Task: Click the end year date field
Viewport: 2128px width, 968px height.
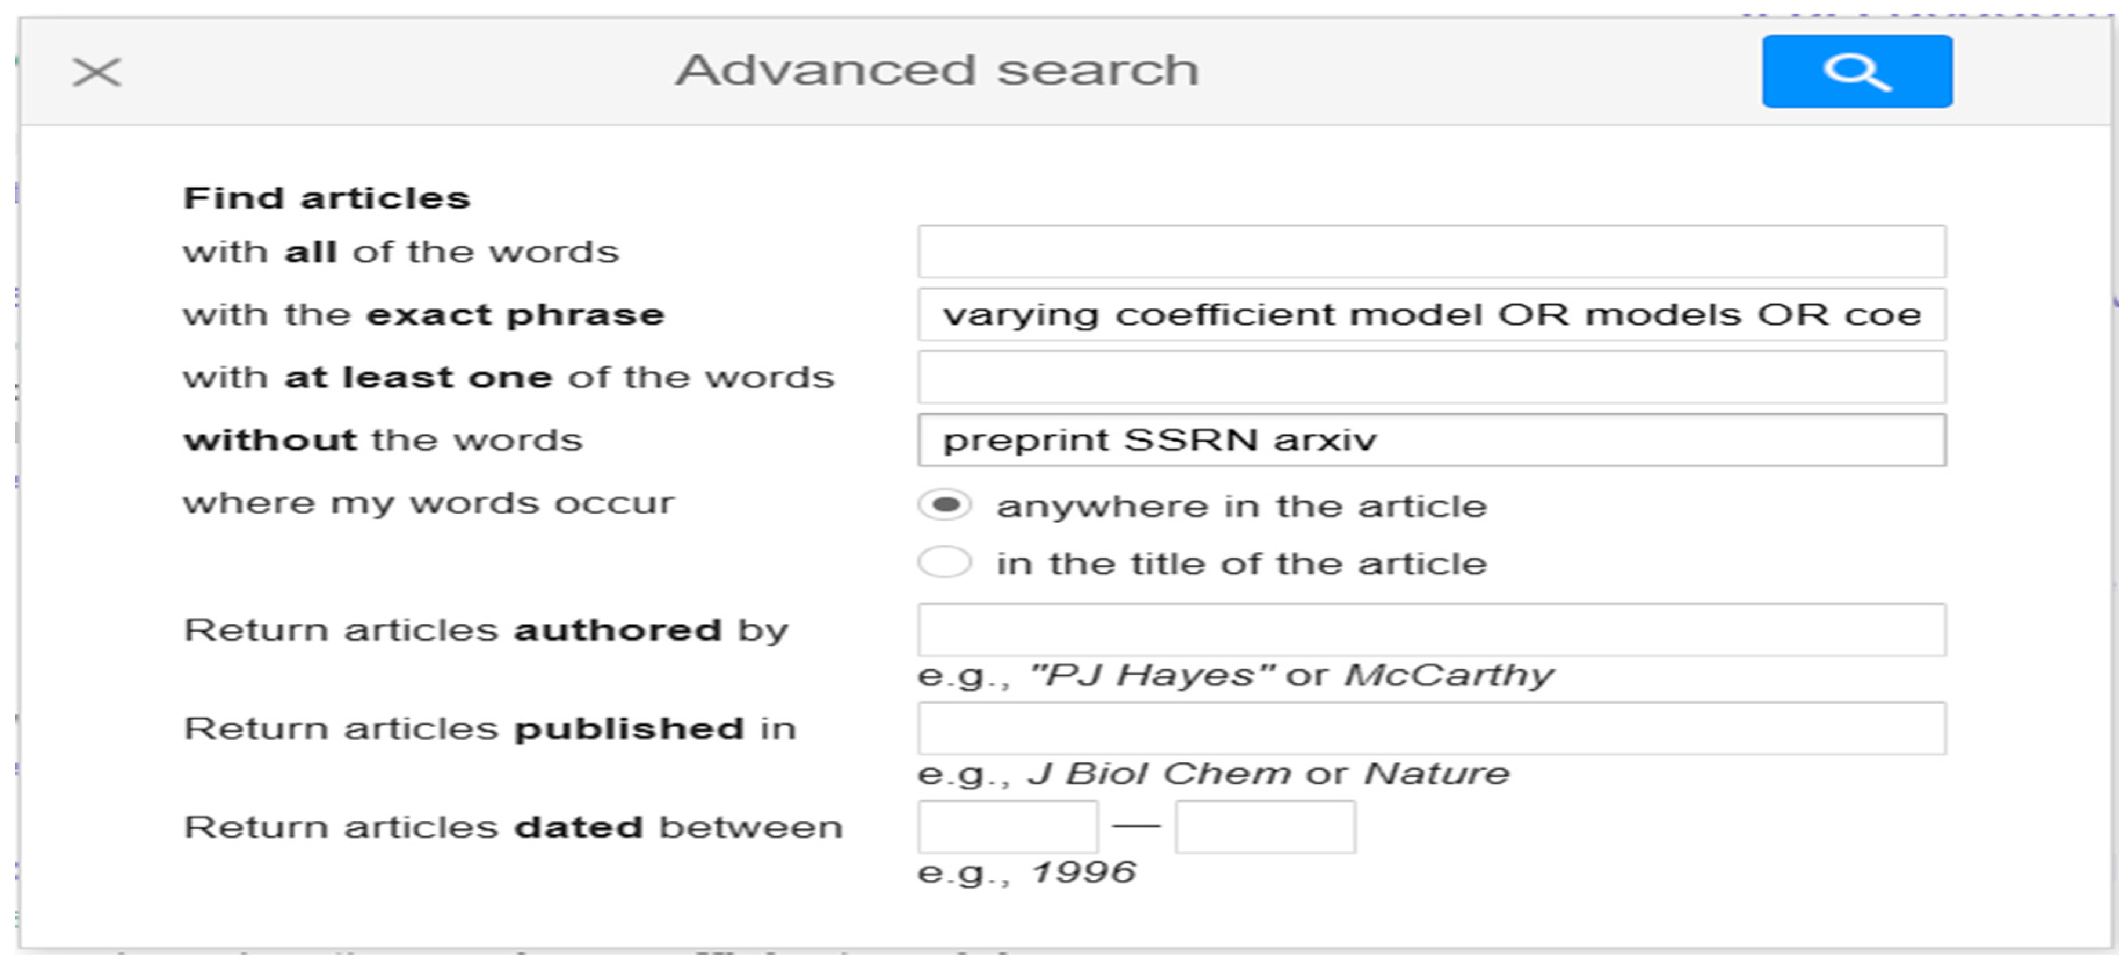Action: 1265,827
